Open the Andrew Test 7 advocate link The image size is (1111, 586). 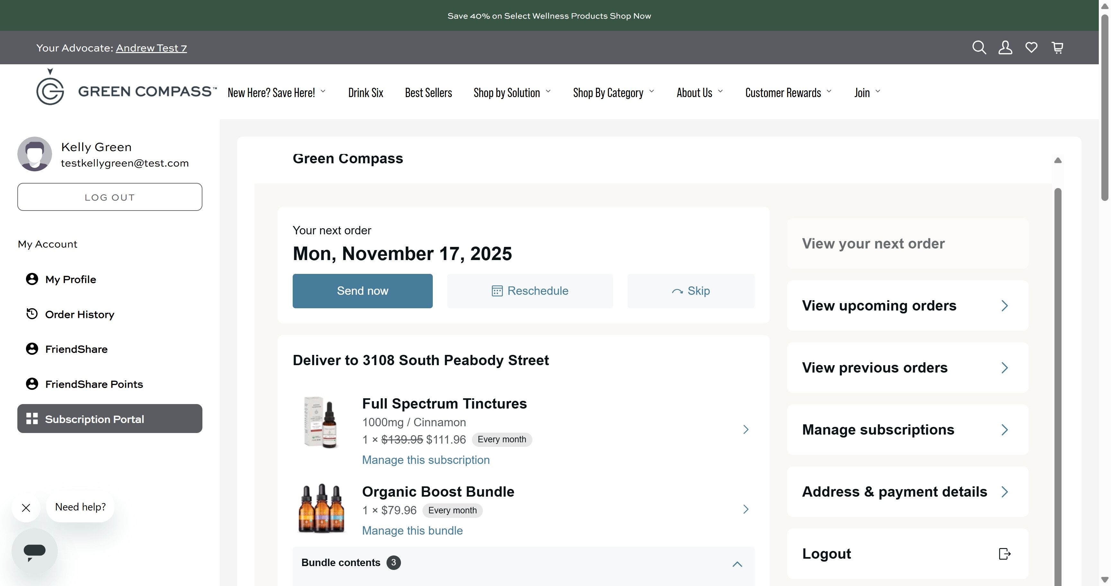tap(151, 48)
